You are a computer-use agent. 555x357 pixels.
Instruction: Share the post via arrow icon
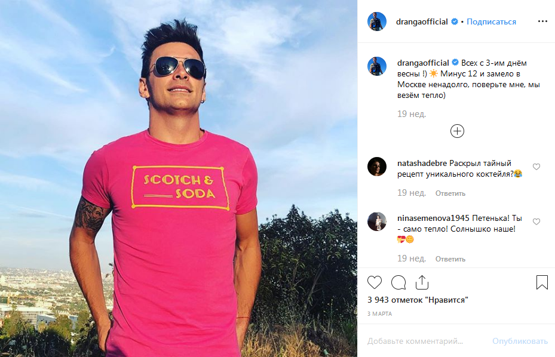coord(422,282)
